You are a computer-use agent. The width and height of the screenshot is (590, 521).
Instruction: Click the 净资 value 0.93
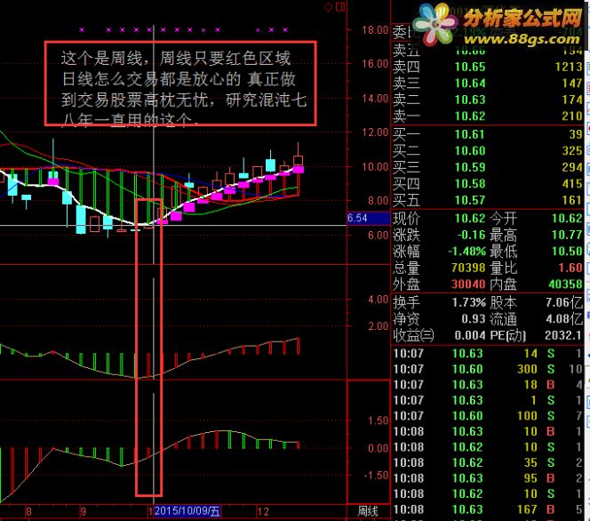(x=474, y=319)
